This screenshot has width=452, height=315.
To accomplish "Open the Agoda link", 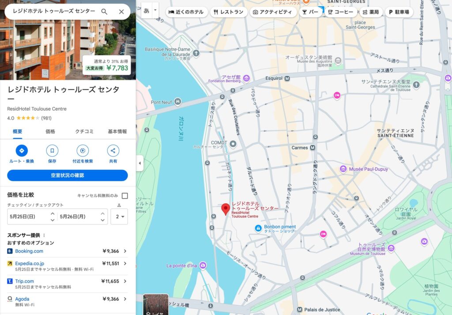I will point(22,299).
